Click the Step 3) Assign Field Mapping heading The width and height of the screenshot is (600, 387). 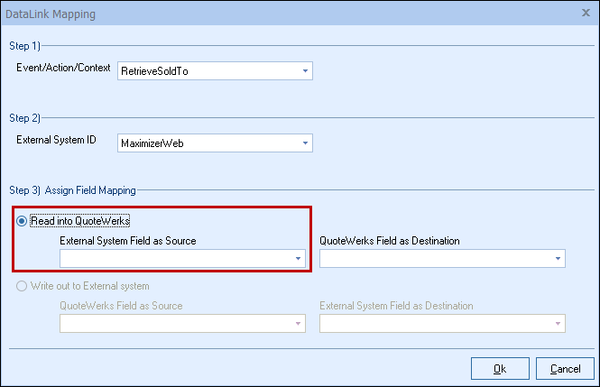click(x=71, y=190)
